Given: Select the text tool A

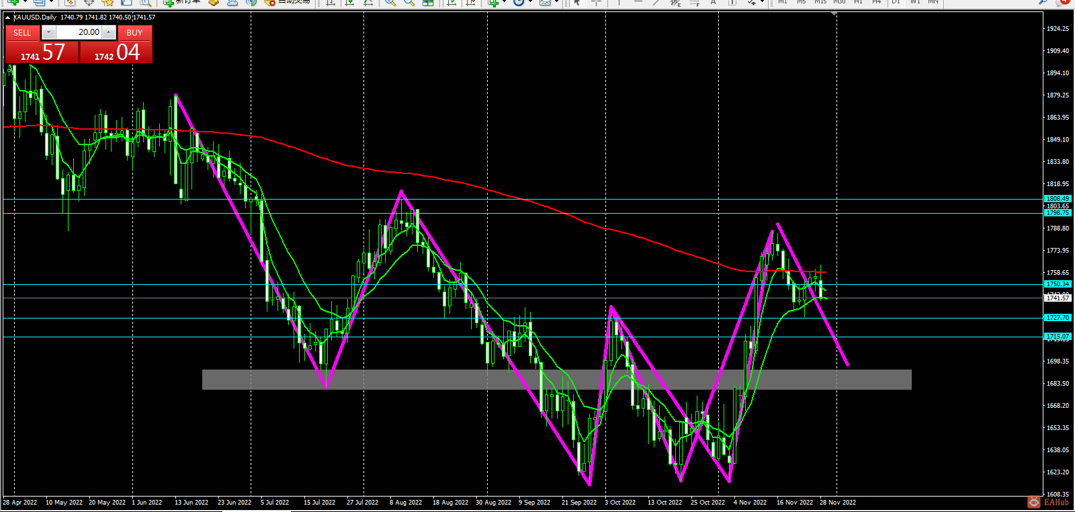Looking at the screenshot, I should (x=713, y=3).
